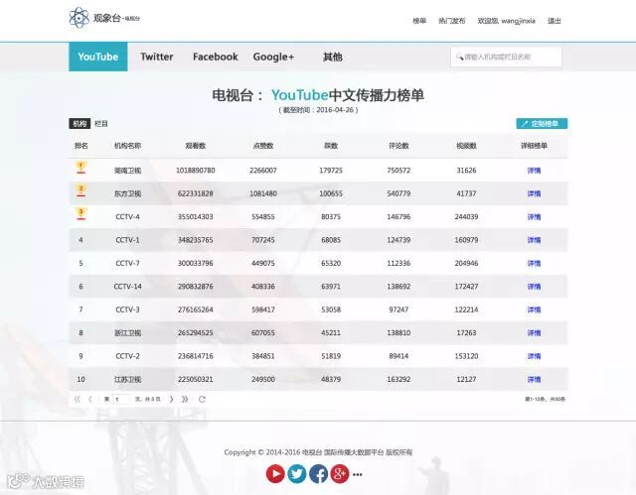This screenshot has width=636, height=495.
Task: Select the 湖南卫视 organization name
Action: (128, 171)
